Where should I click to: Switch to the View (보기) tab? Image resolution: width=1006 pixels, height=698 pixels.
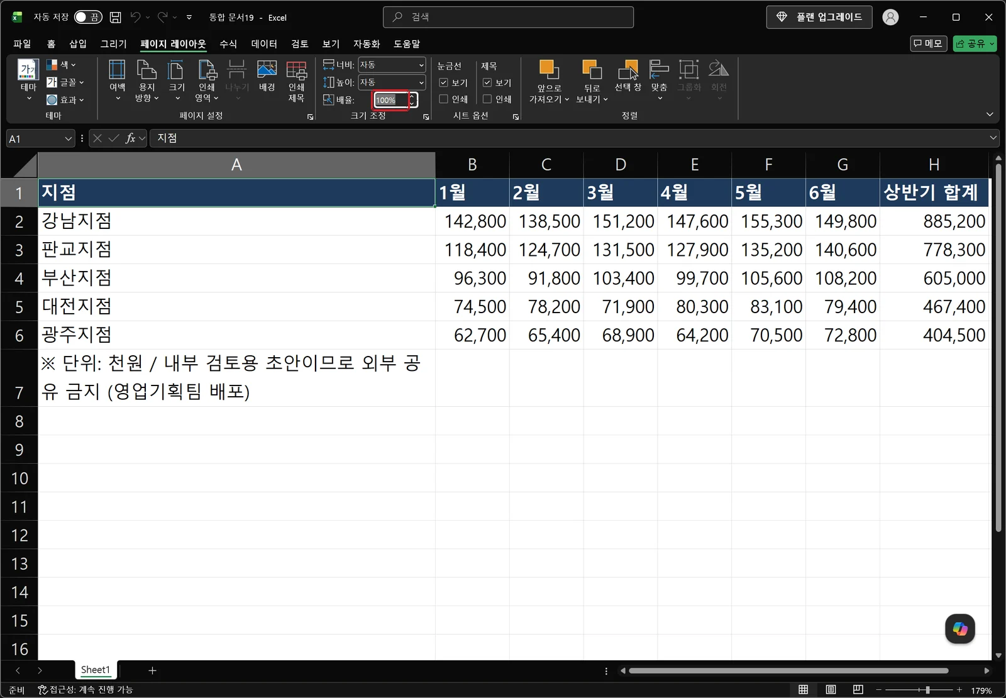pos(331,44)
